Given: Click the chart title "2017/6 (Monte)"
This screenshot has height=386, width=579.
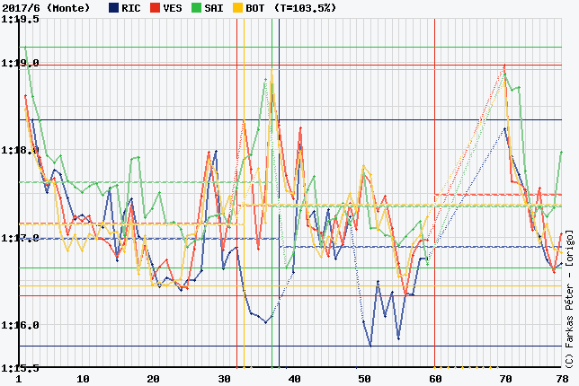Looking at the screenshot, I should (x=46, y=8).
